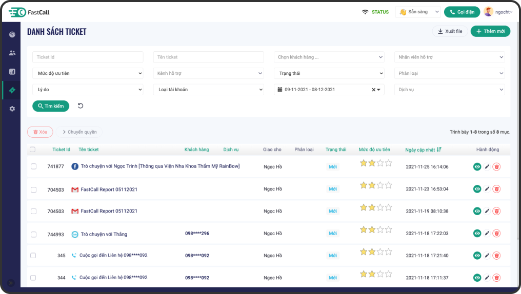Delete ticket 345 using trash icon
Image resolution: width=521 pixels, height=294 pixels.
(496, 256)
